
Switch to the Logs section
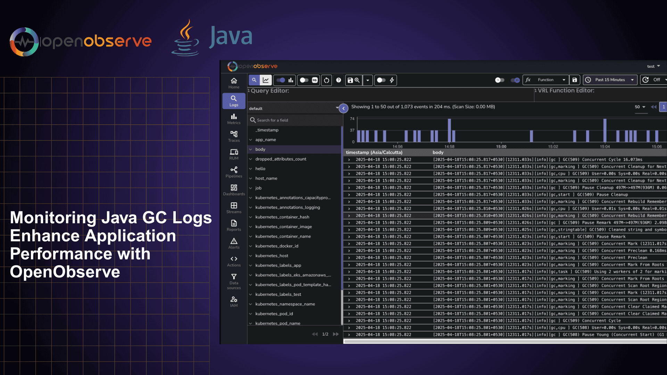(233, 101)
